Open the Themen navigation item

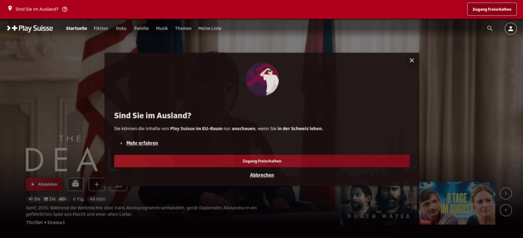pos(183,29)
